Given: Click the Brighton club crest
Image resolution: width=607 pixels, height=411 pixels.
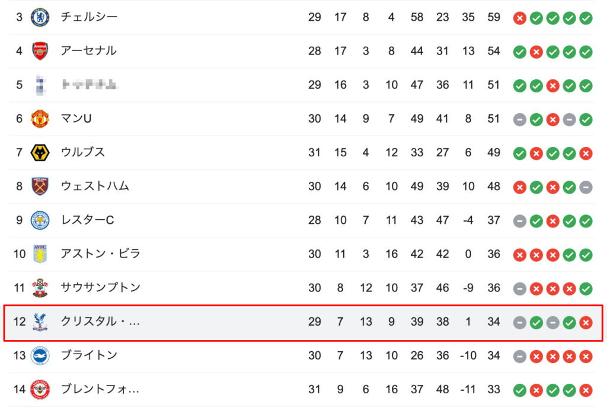Looking at the screenshot, I should [40, 356].
